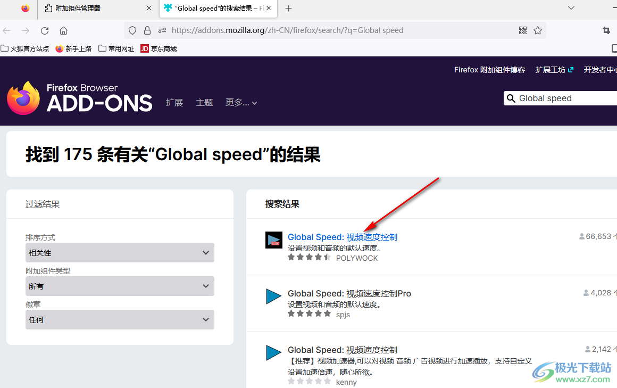This screenshot has height=388, width=617.
Task: Bookmark this page with star icon
Action: [x=538, y=30]
